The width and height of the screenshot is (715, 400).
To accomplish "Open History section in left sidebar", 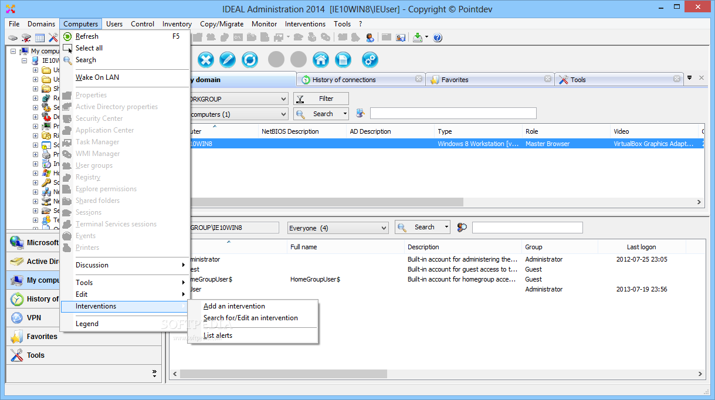I will pos(33,299).
